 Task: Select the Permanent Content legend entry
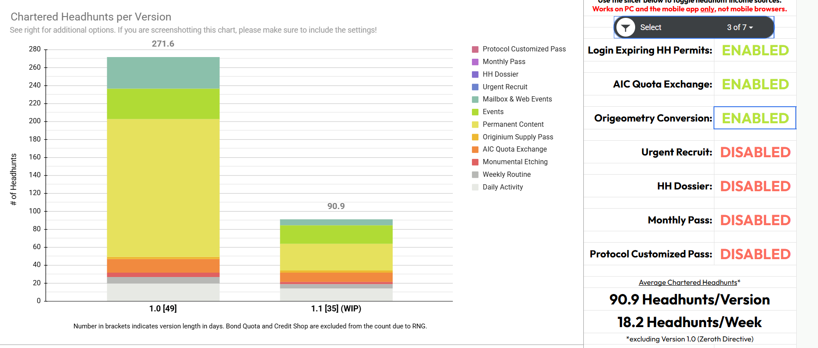tap(513, 125)
